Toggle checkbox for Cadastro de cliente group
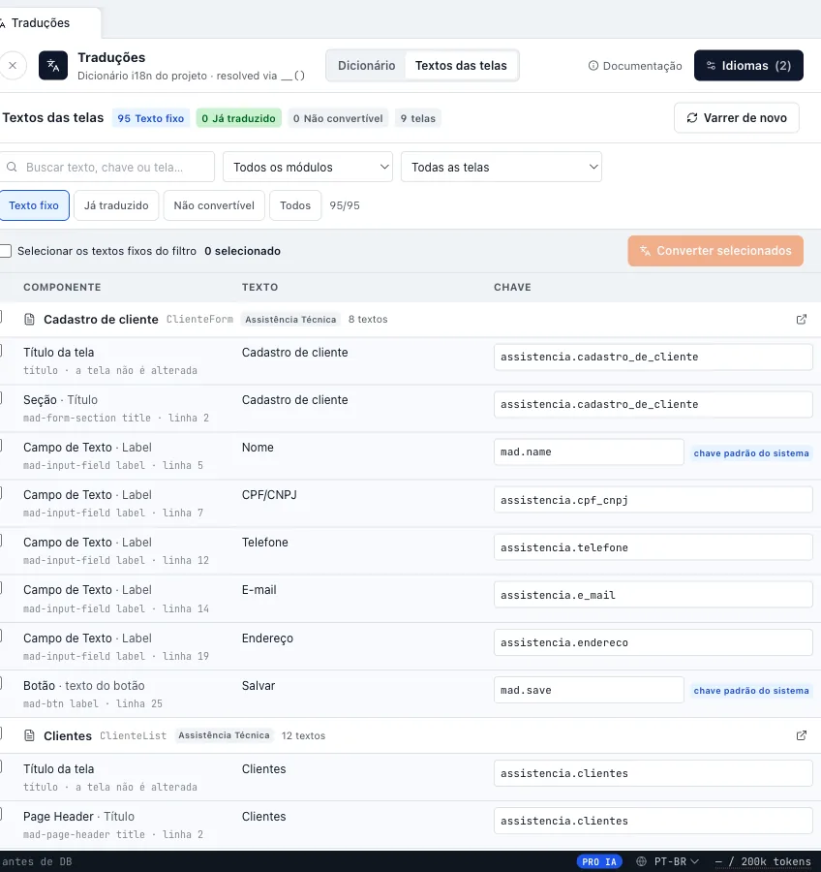Screen dimensions: 821x872 [x=1, y=317]
